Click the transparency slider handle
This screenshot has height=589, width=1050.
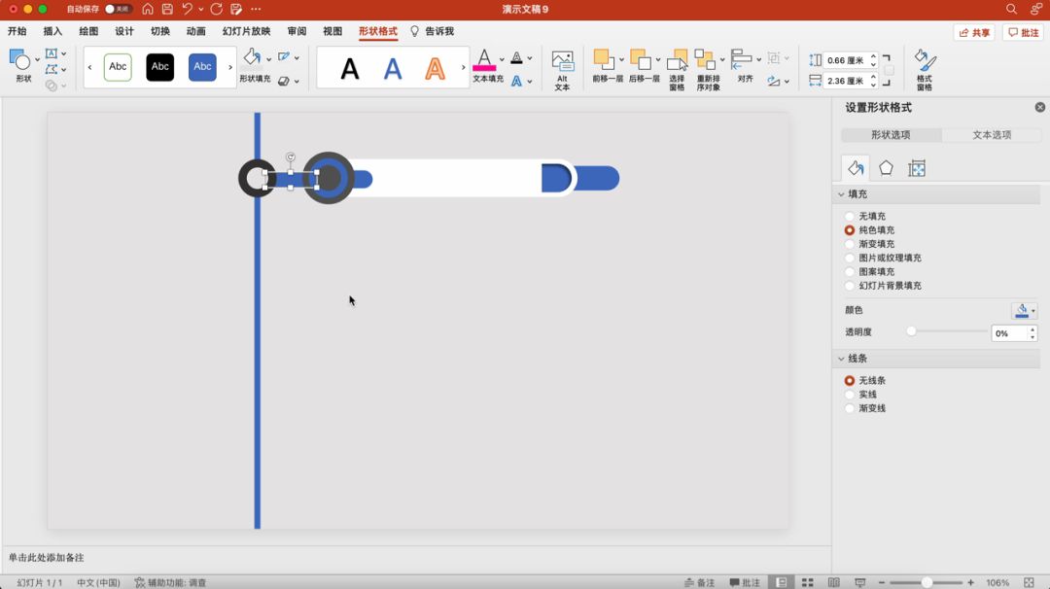click(911, 331)
